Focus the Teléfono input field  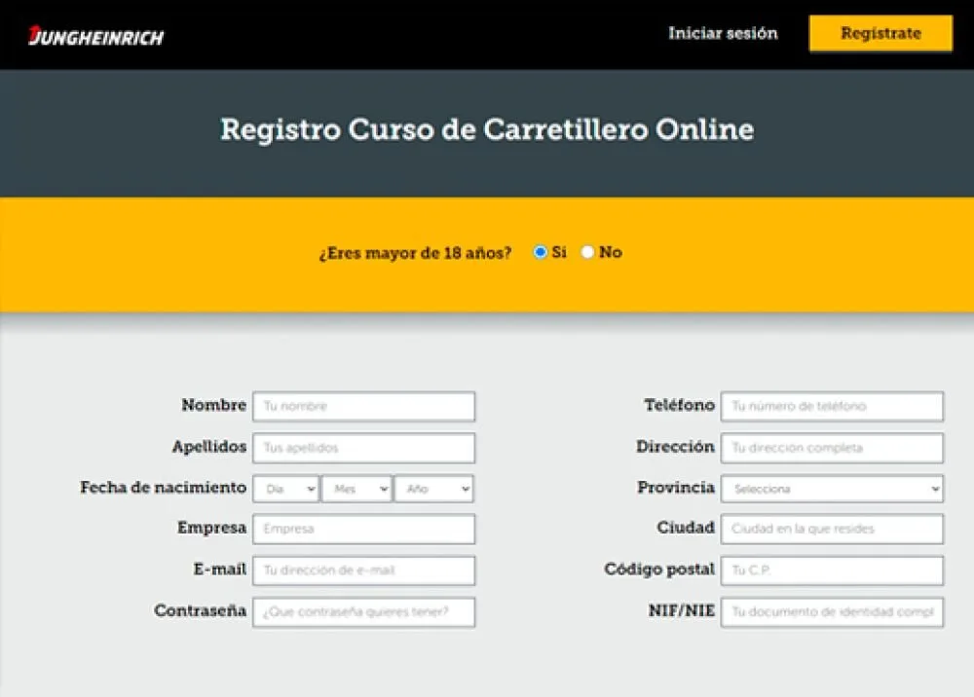(833, 407)
